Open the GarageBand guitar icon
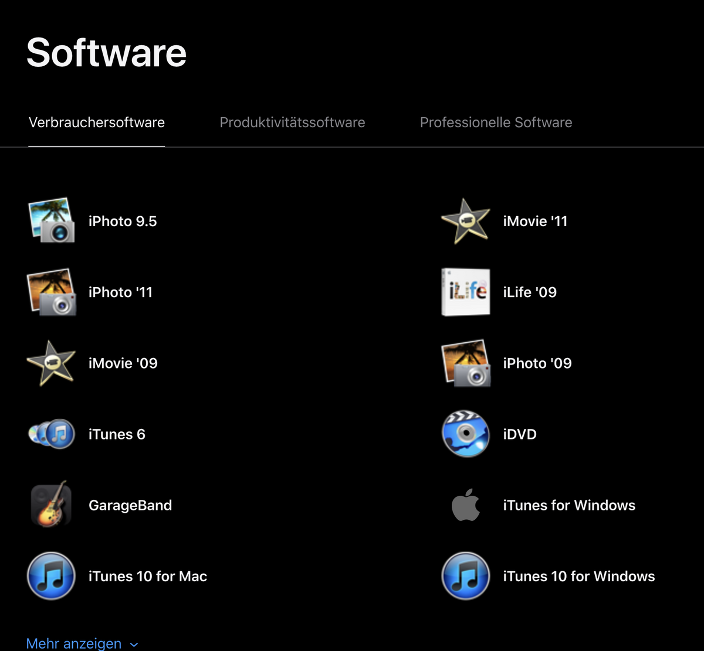Image resolution: width=704 pixels, height=651 pixels. (x=52, y=505)
